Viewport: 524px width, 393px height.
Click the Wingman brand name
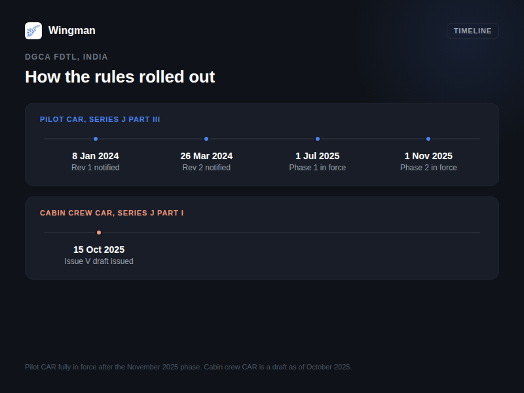click(72, 30)
